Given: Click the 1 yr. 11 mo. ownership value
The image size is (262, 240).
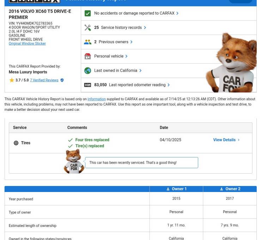Looking at the screenshot, I should click(176, 225).
